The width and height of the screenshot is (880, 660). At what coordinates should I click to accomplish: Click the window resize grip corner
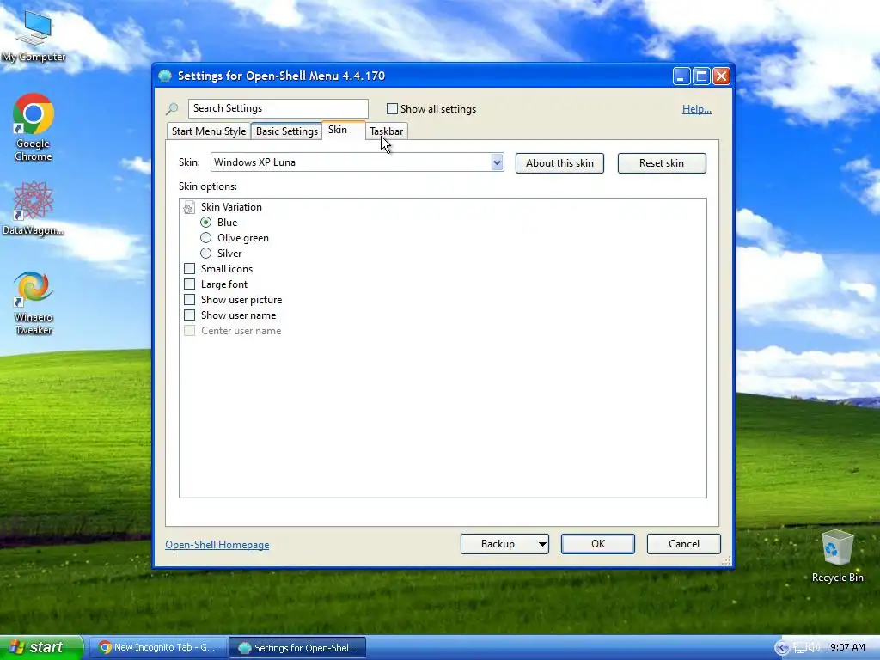(x=726, y=560)
